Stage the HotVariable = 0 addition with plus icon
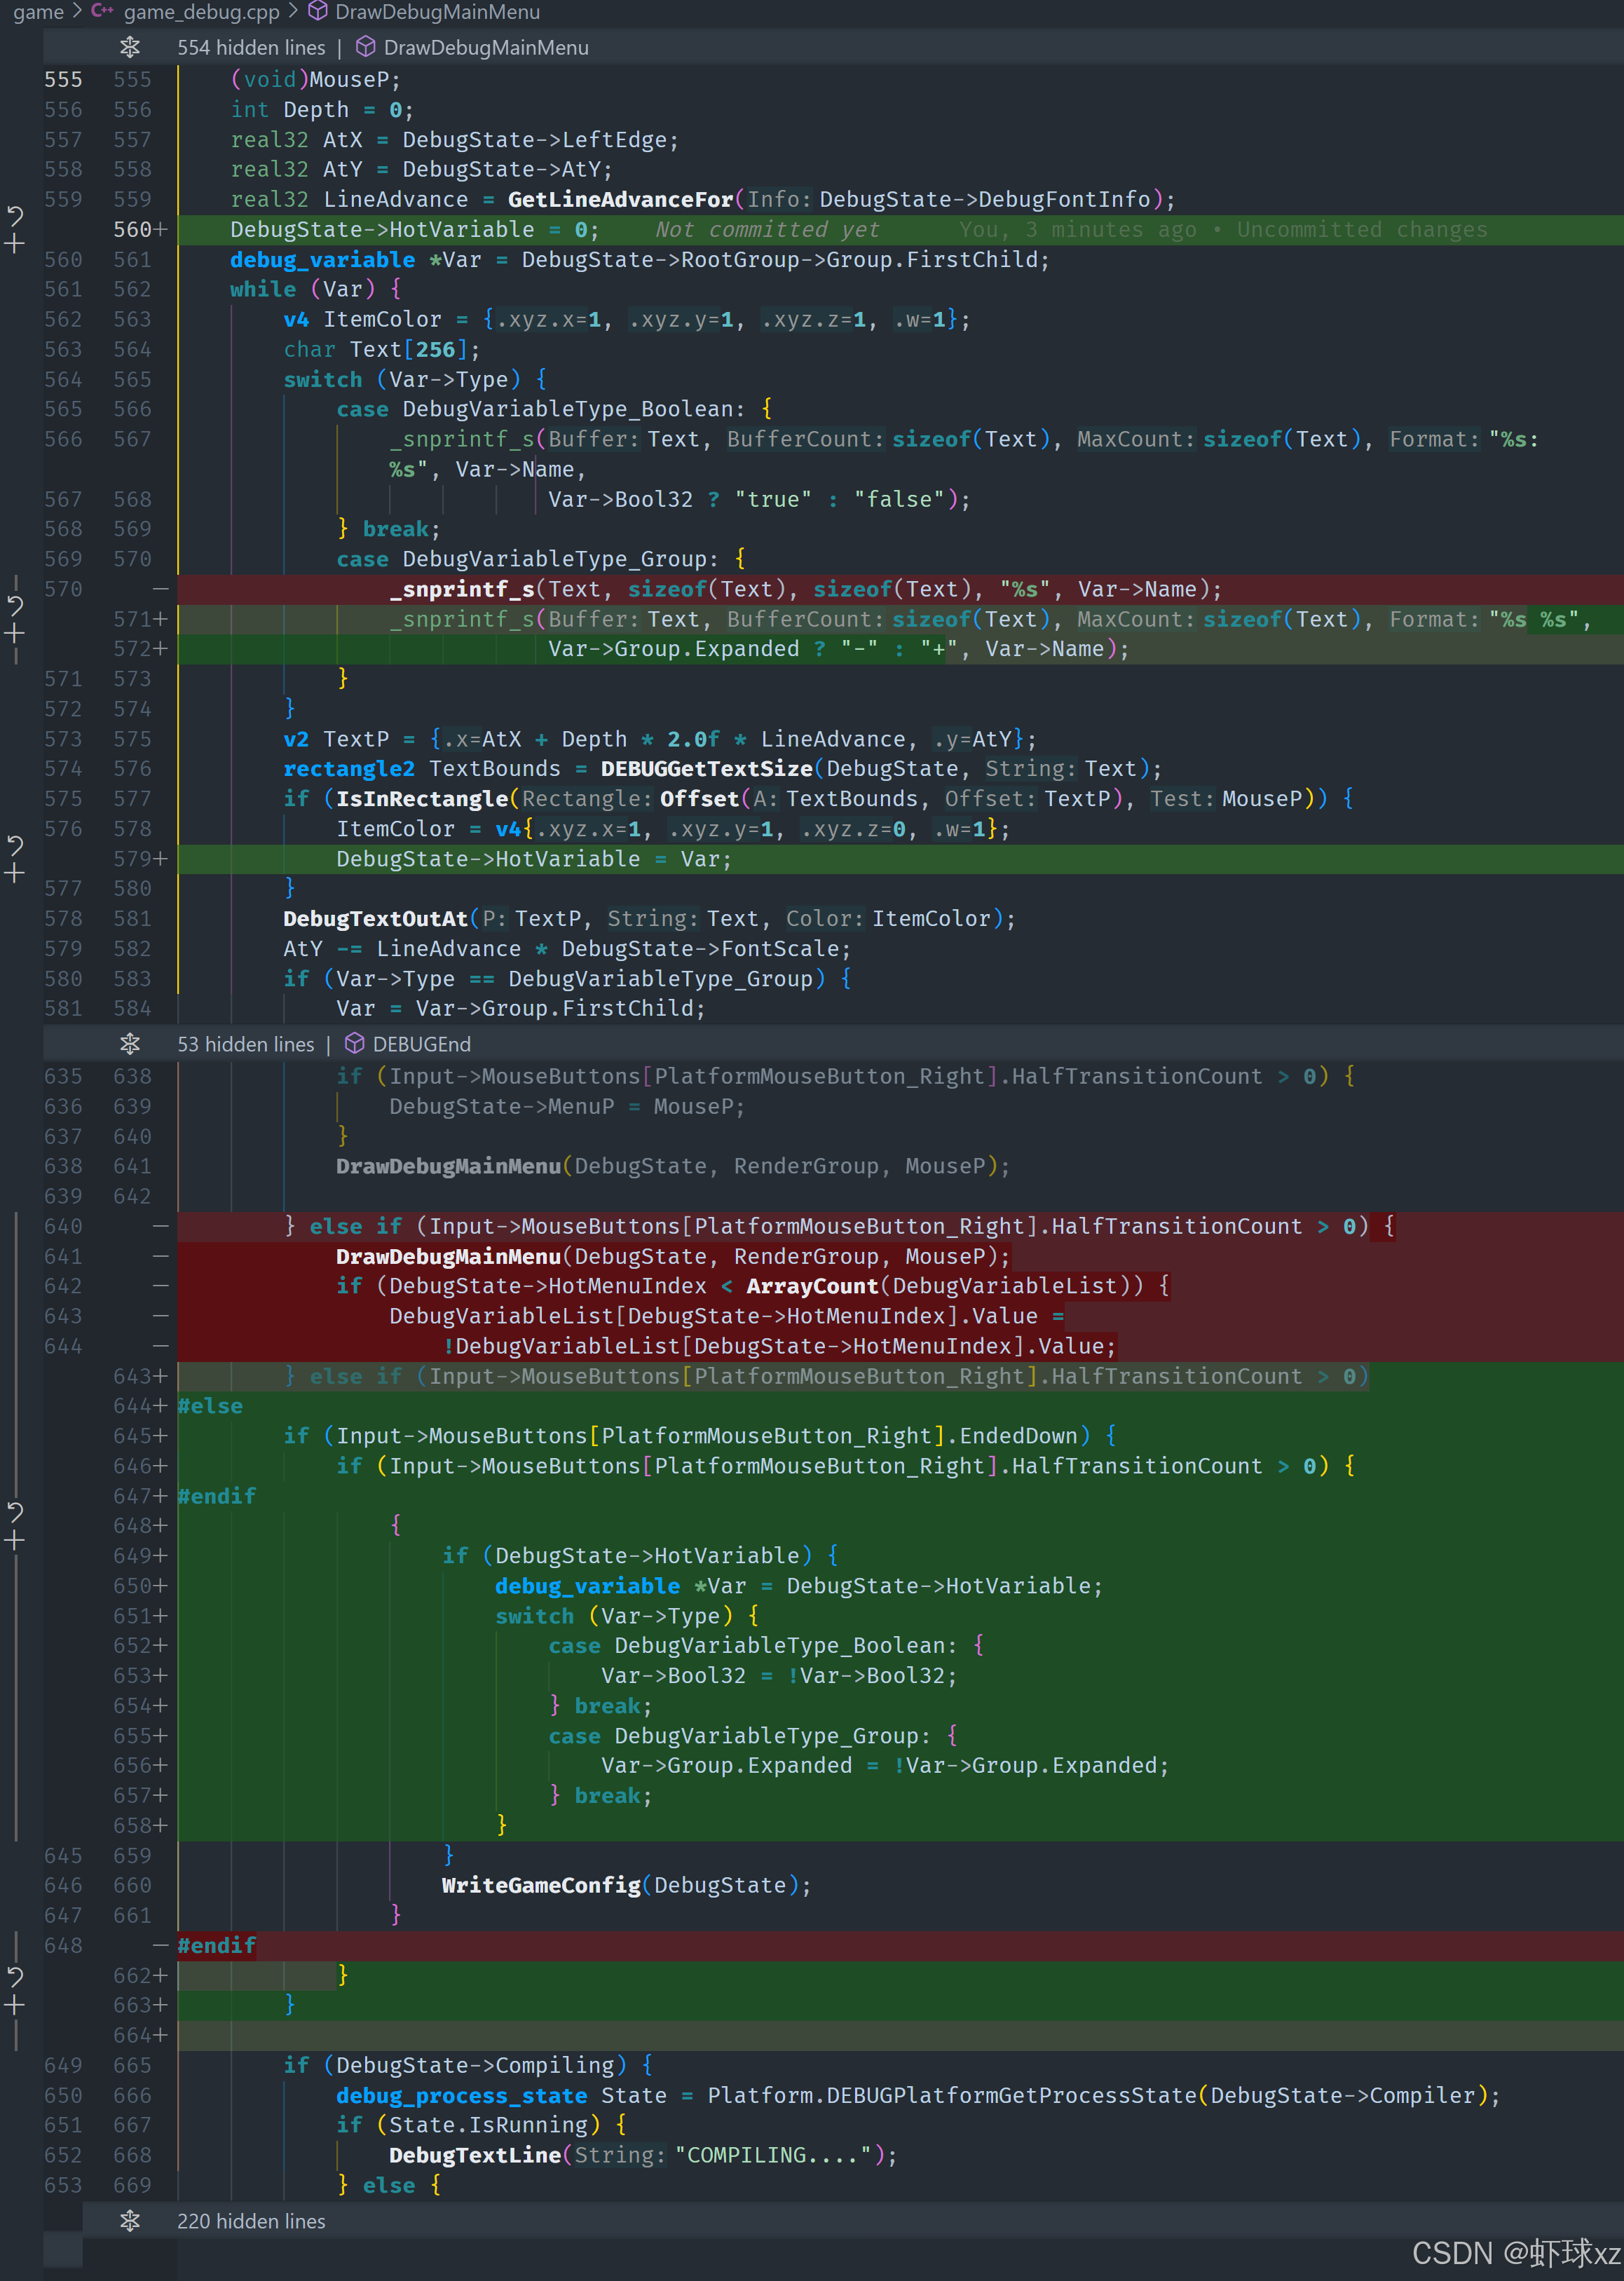This screenshot has width=1624, height=2281. [x=15, y=243]
